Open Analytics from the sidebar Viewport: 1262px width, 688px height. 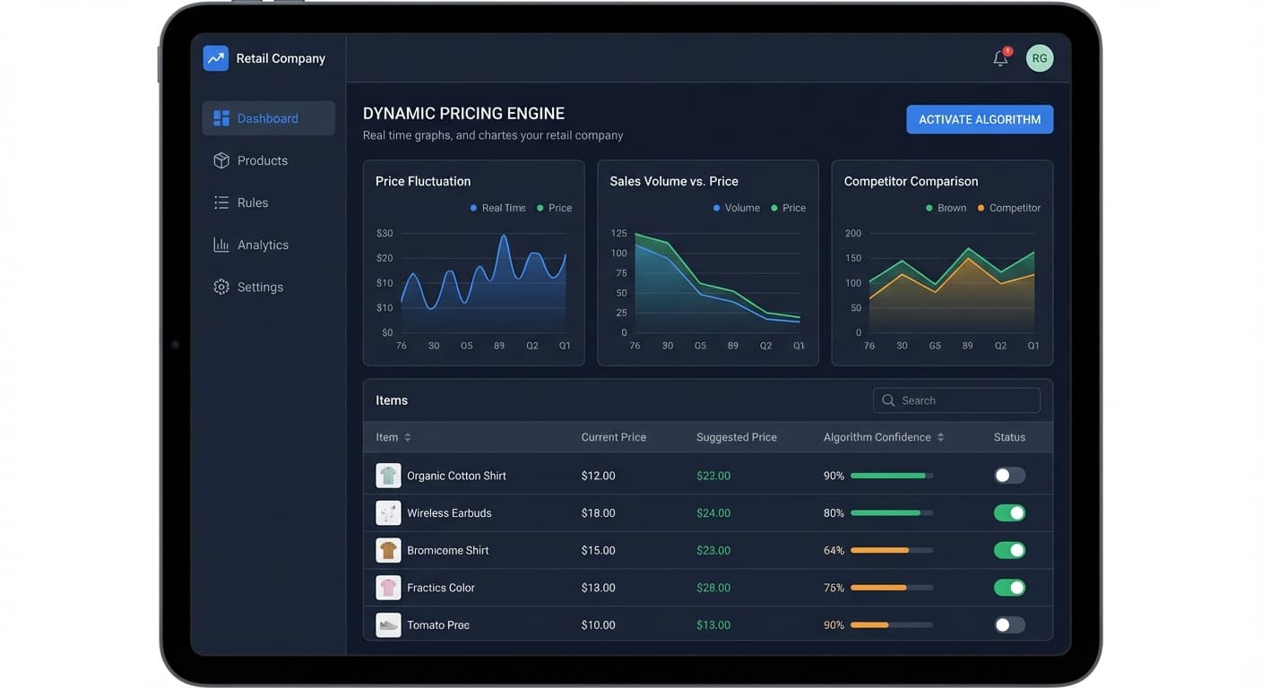coord(263,245)
